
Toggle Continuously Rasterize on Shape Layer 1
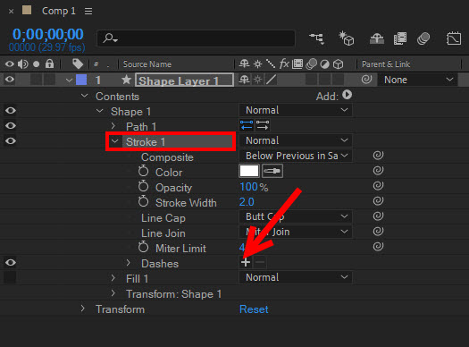tap(257, 80)
